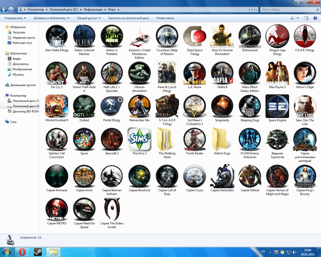Toggle the preview pane button
The image size is (321, 257).
click(x=306, y=18)
